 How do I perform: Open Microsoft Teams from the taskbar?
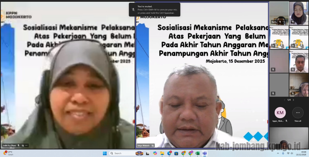pyautogui.click(x=205, y=153)
